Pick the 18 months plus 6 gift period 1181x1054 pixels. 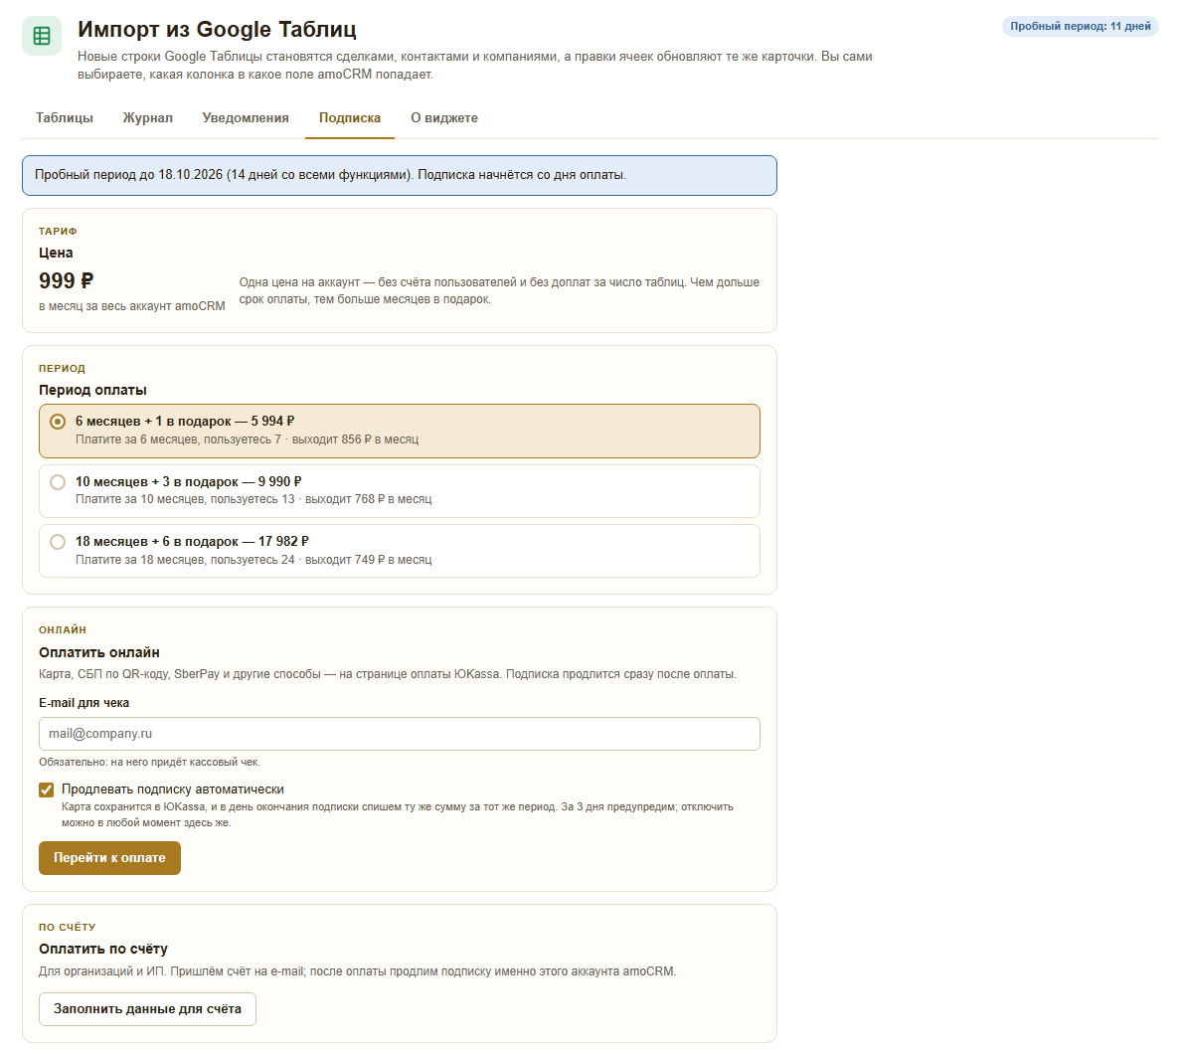(x=400, y=551)
